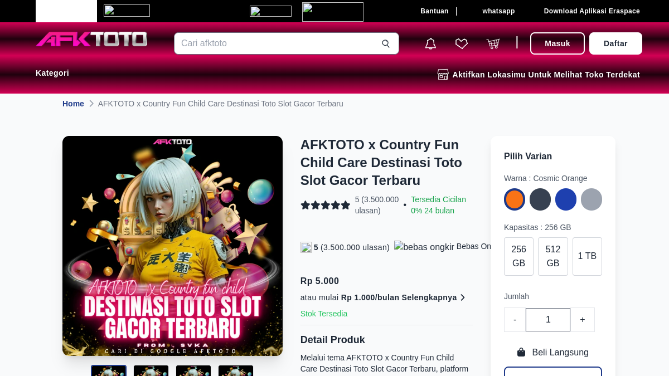The width and height of the screenshot is (669, 376).
Task: Click the Cari afktoto search field
Action: coord(287,43)
